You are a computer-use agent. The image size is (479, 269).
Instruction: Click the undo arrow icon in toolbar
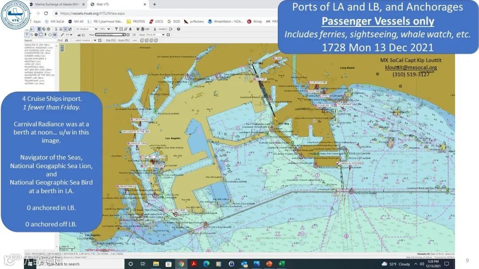31,35
